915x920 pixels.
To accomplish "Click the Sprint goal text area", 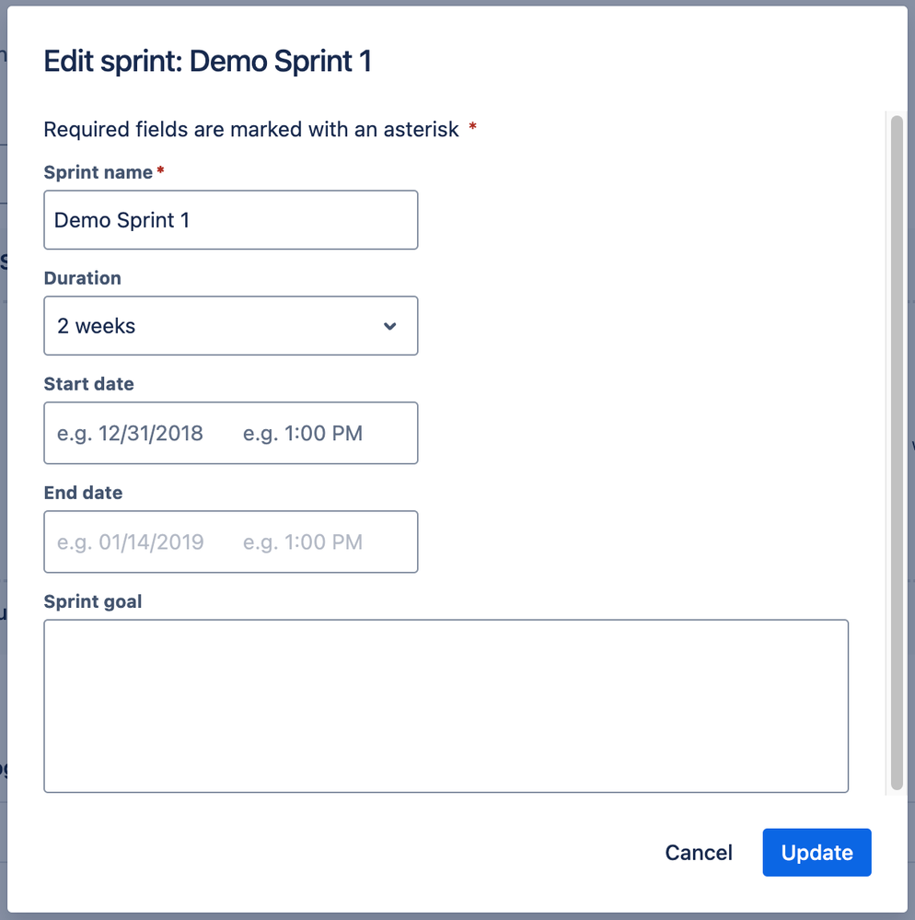I will click(x=446, y=705).
